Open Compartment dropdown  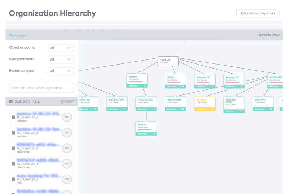(61, 59)
